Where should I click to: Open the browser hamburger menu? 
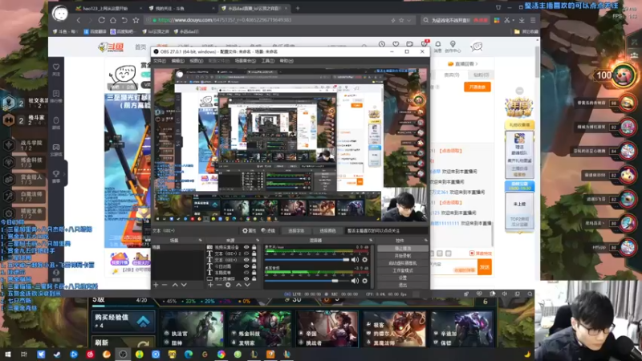(x=533, y=20)
